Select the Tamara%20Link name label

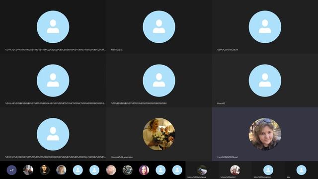point(228,50)
